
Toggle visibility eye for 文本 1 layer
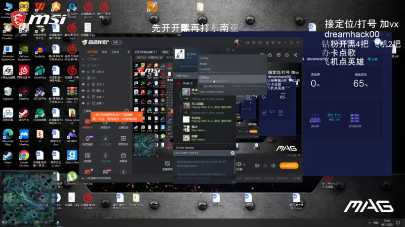[x=83, y=97]
